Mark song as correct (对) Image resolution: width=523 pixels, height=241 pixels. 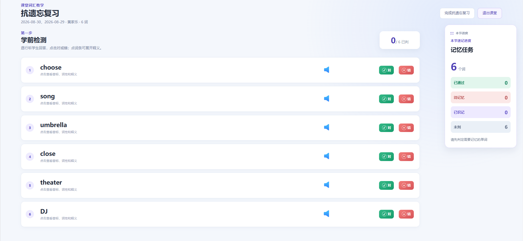pos(386,99)
